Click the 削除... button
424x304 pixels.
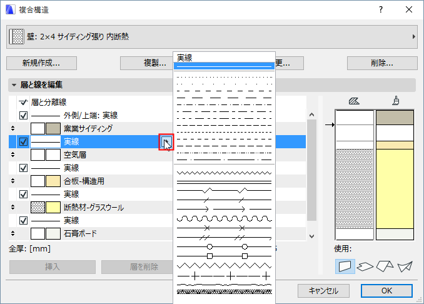click(x=382, y=63)
